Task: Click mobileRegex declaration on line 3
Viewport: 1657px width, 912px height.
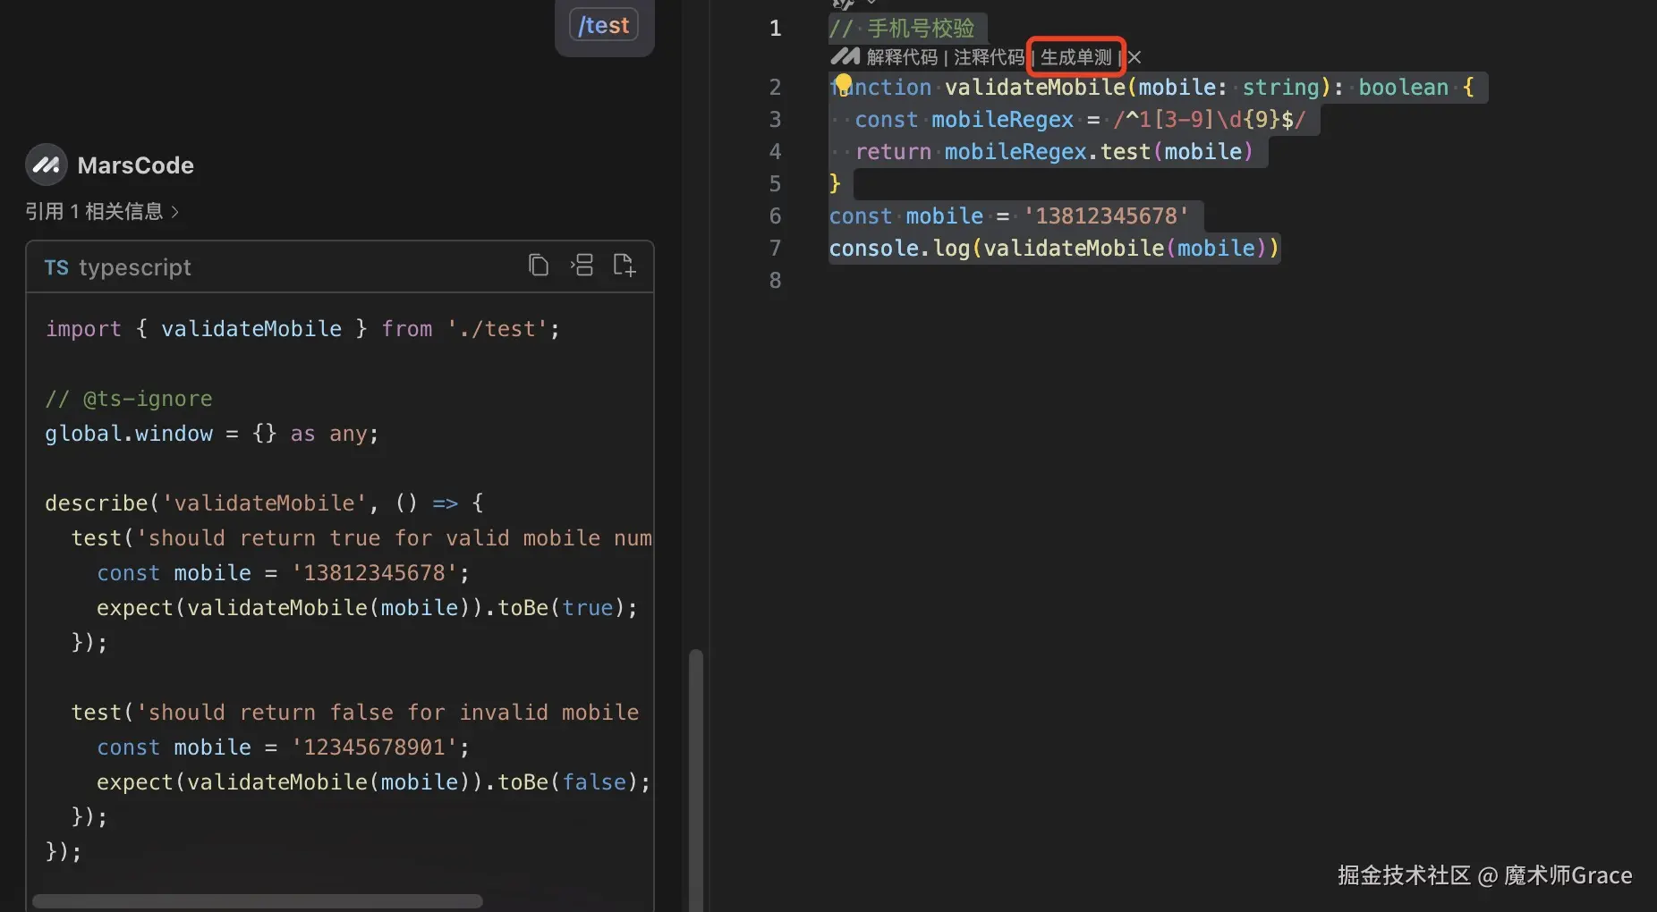Action: tap(1002, 120)
